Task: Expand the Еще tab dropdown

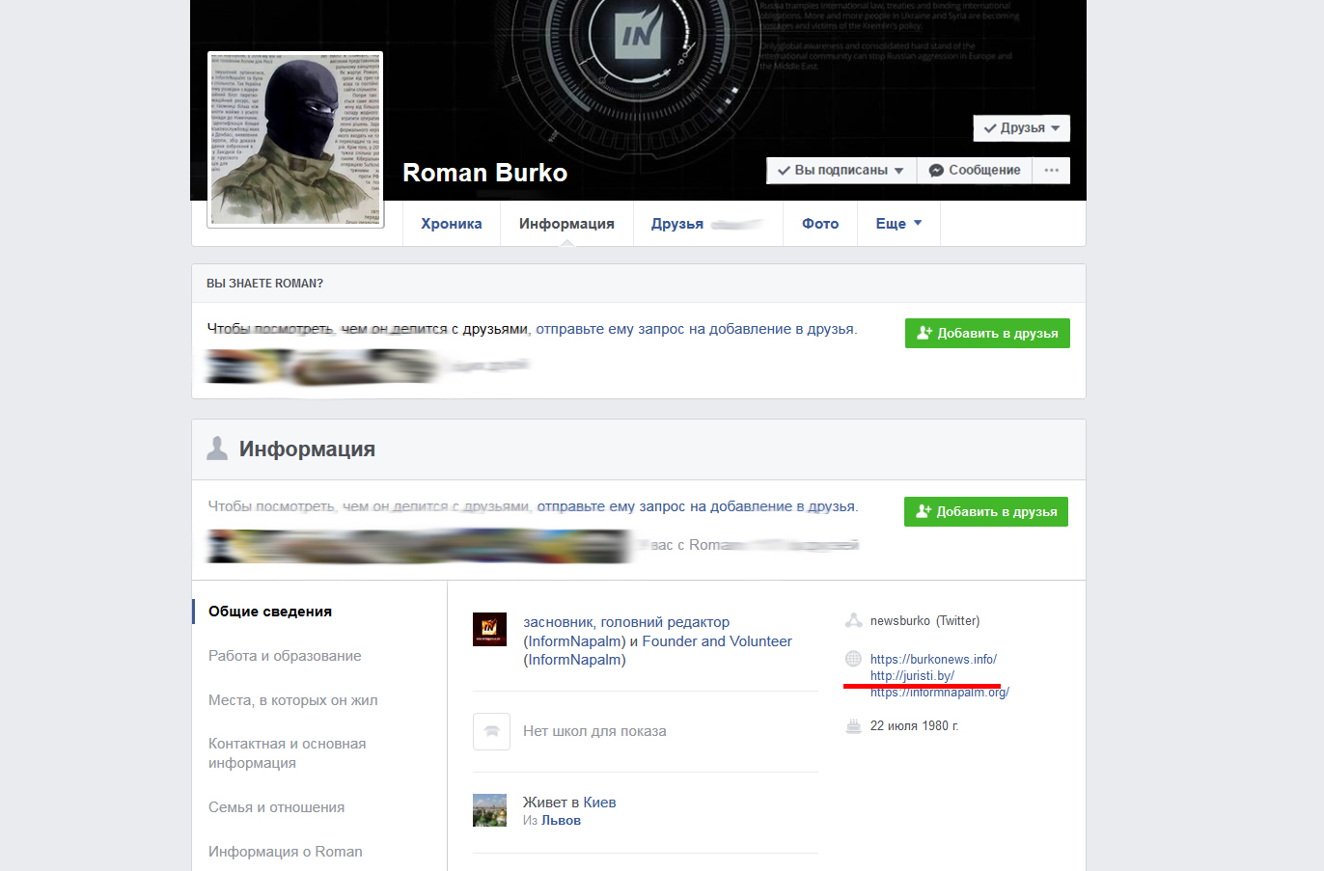Action: click(x=897, y=224)
